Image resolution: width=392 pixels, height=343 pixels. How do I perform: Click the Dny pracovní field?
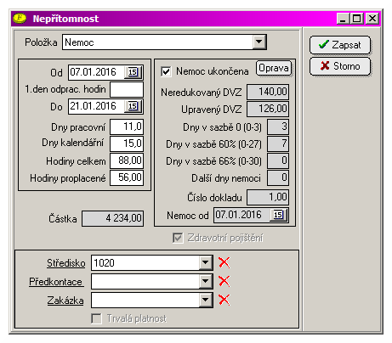(x=127, y=127)
